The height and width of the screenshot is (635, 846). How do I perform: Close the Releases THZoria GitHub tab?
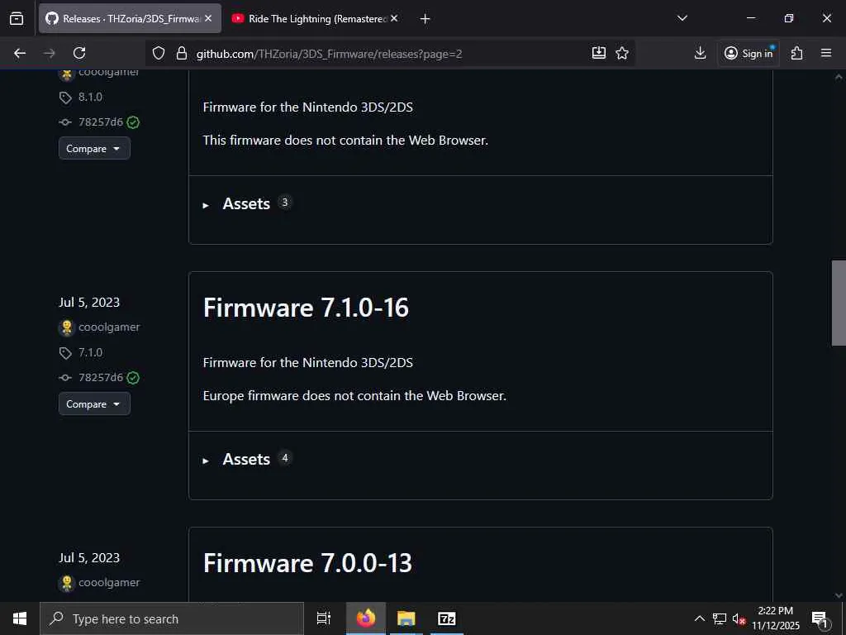[x=208, y=18]
